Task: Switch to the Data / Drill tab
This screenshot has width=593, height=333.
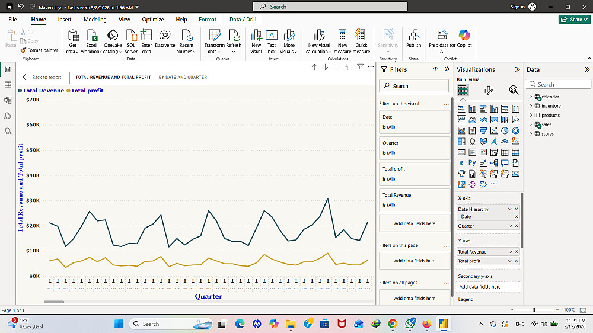Action: [x=243, y=20]
